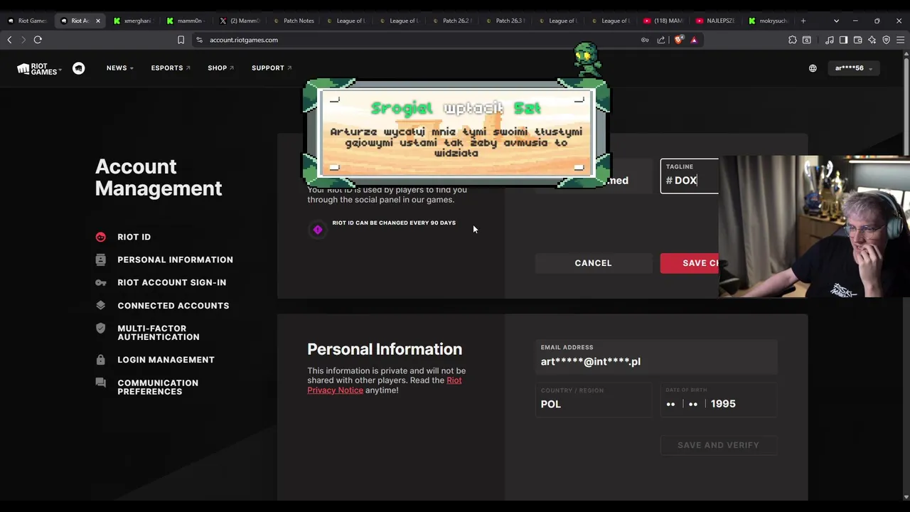This screenshot has height=512, width=910.
Task: Click the "RIOT ID CAN BE CHANGED EVERY 90 DAYS" text
Action: 394,223
